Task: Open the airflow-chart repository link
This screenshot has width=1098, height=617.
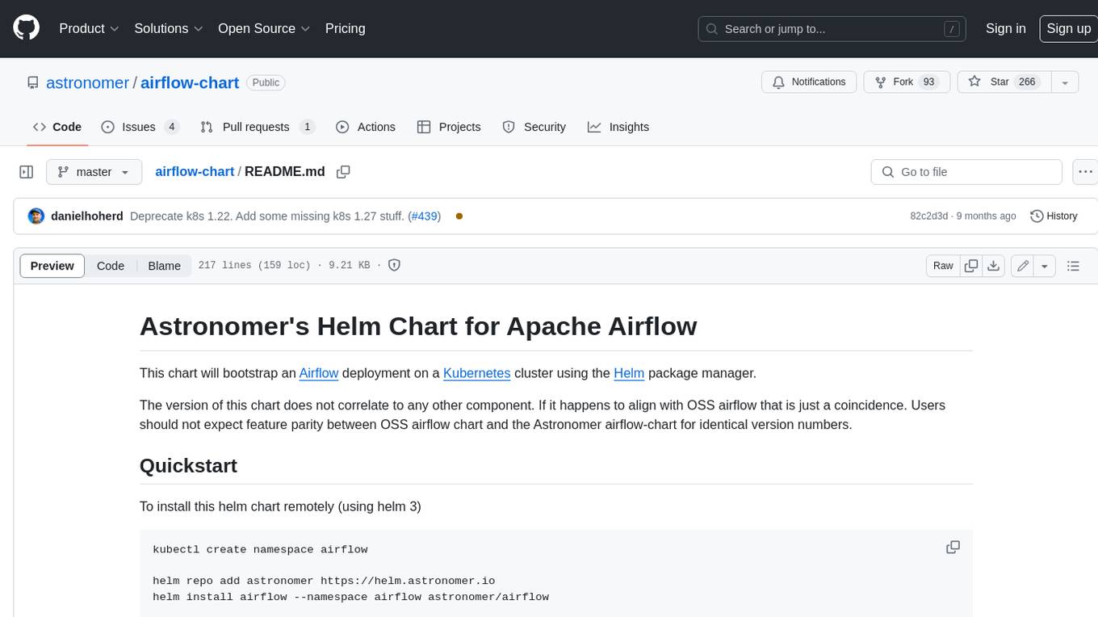Action: click(x=190, y=82)
